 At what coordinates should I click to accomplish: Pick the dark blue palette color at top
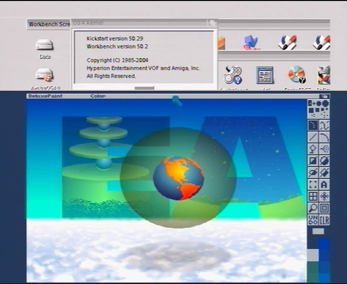click(x=324, y=244)
